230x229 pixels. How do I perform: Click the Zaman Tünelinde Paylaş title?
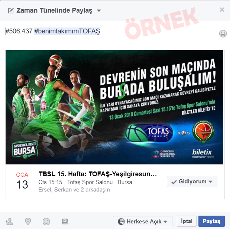tap(54, 10)
